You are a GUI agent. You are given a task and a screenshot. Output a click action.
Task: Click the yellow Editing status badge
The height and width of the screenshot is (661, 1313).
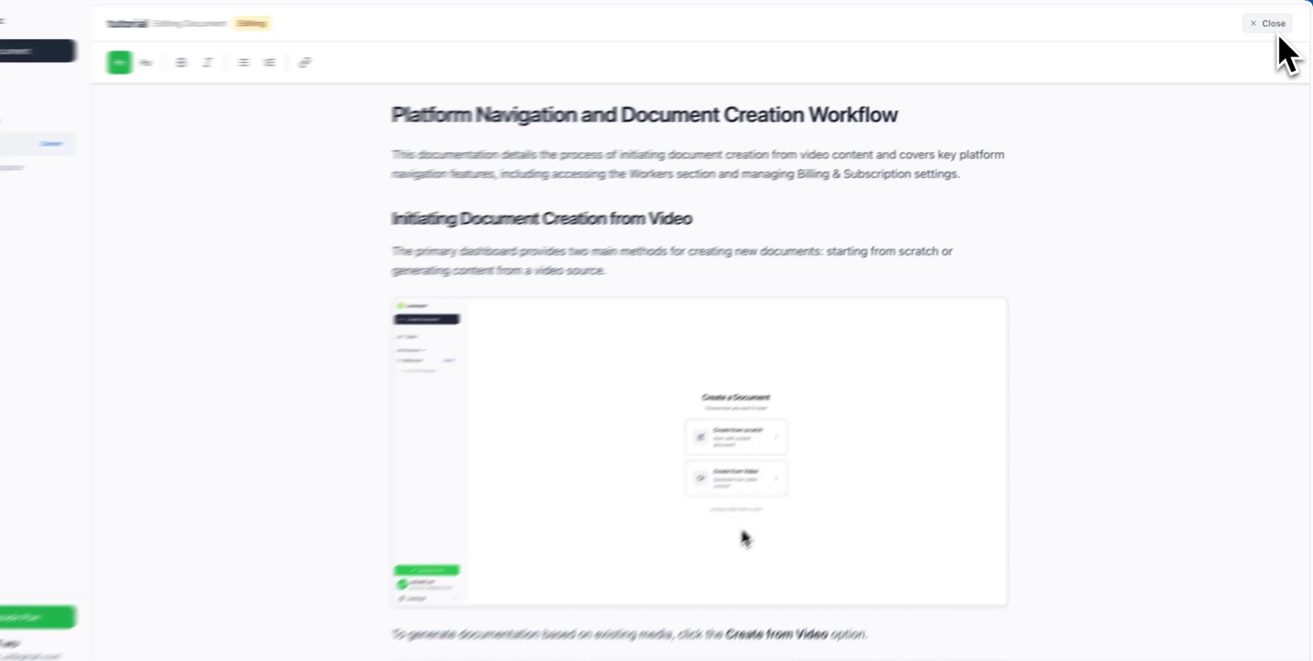[x=252, y=23]
